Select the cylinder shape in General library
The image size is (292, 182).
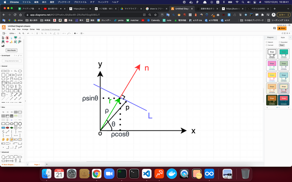(11, 79)
